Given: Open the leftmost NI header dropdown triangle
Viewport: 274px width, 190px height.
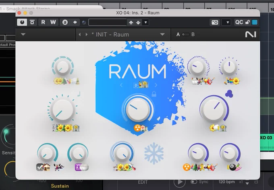Looking at the screenshot, I should coord(23,34).
